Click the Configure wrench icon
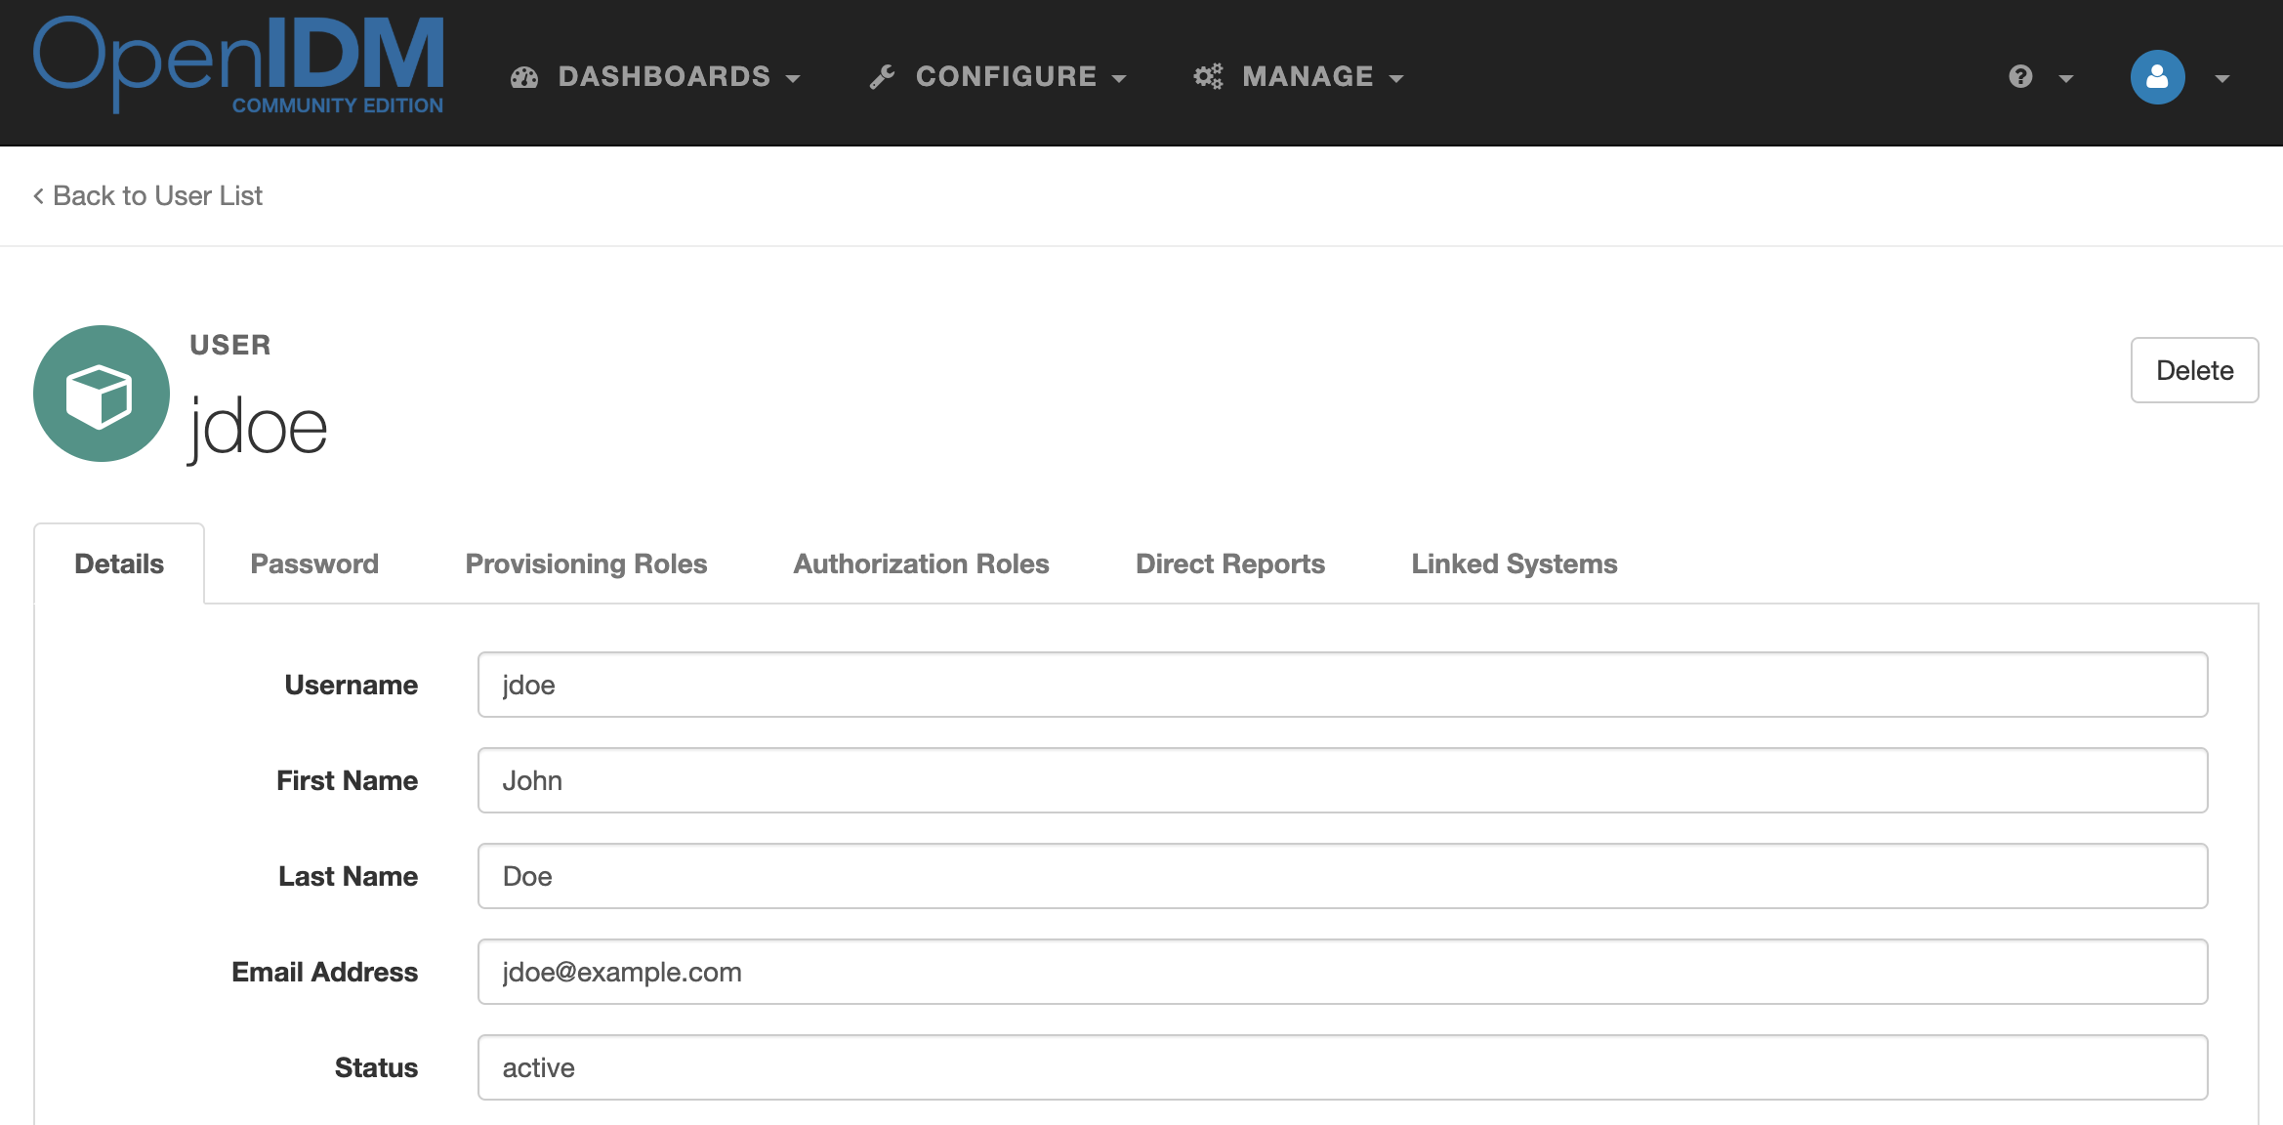 [x=883, y=77]
